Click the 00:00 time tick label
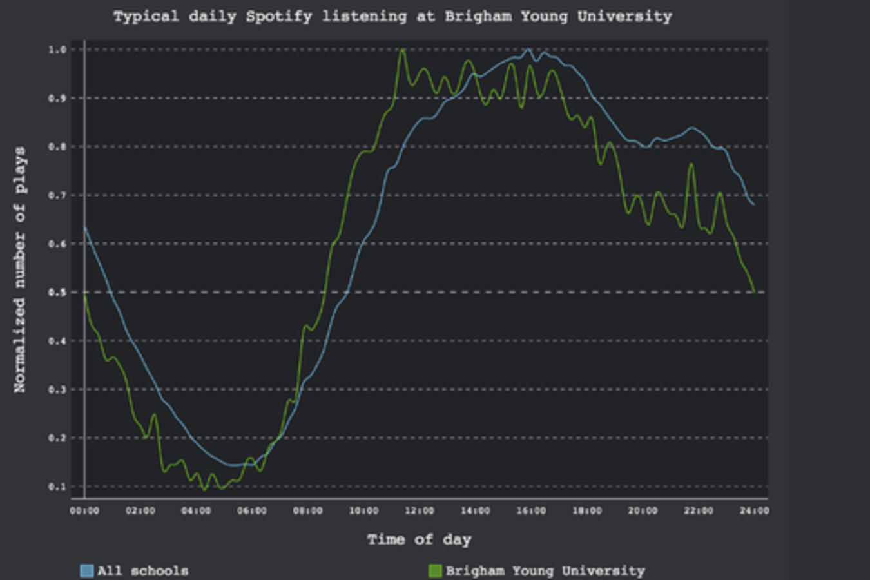Viewport: 870px width, 580px height. click(x=84, y=511)
